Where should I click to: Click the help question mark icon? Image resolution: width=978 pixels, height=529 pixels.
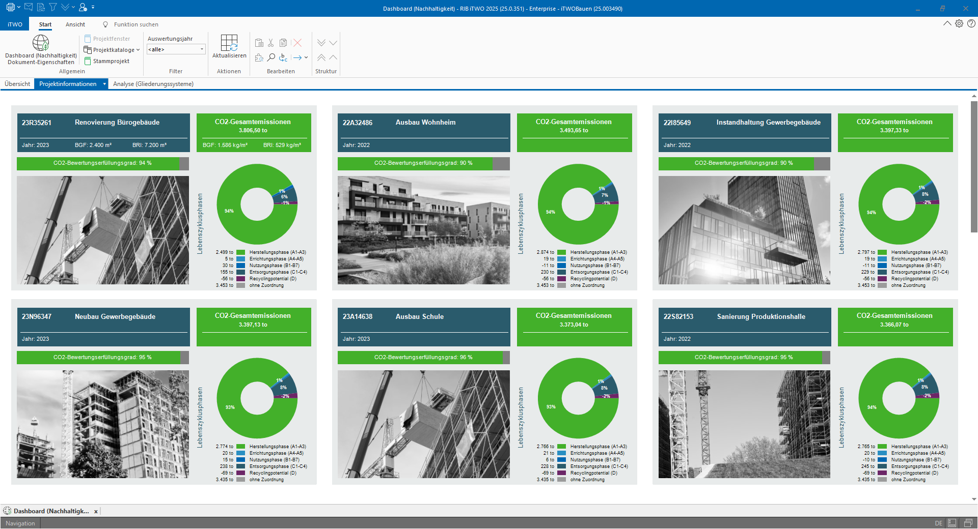tap(971, 24)
